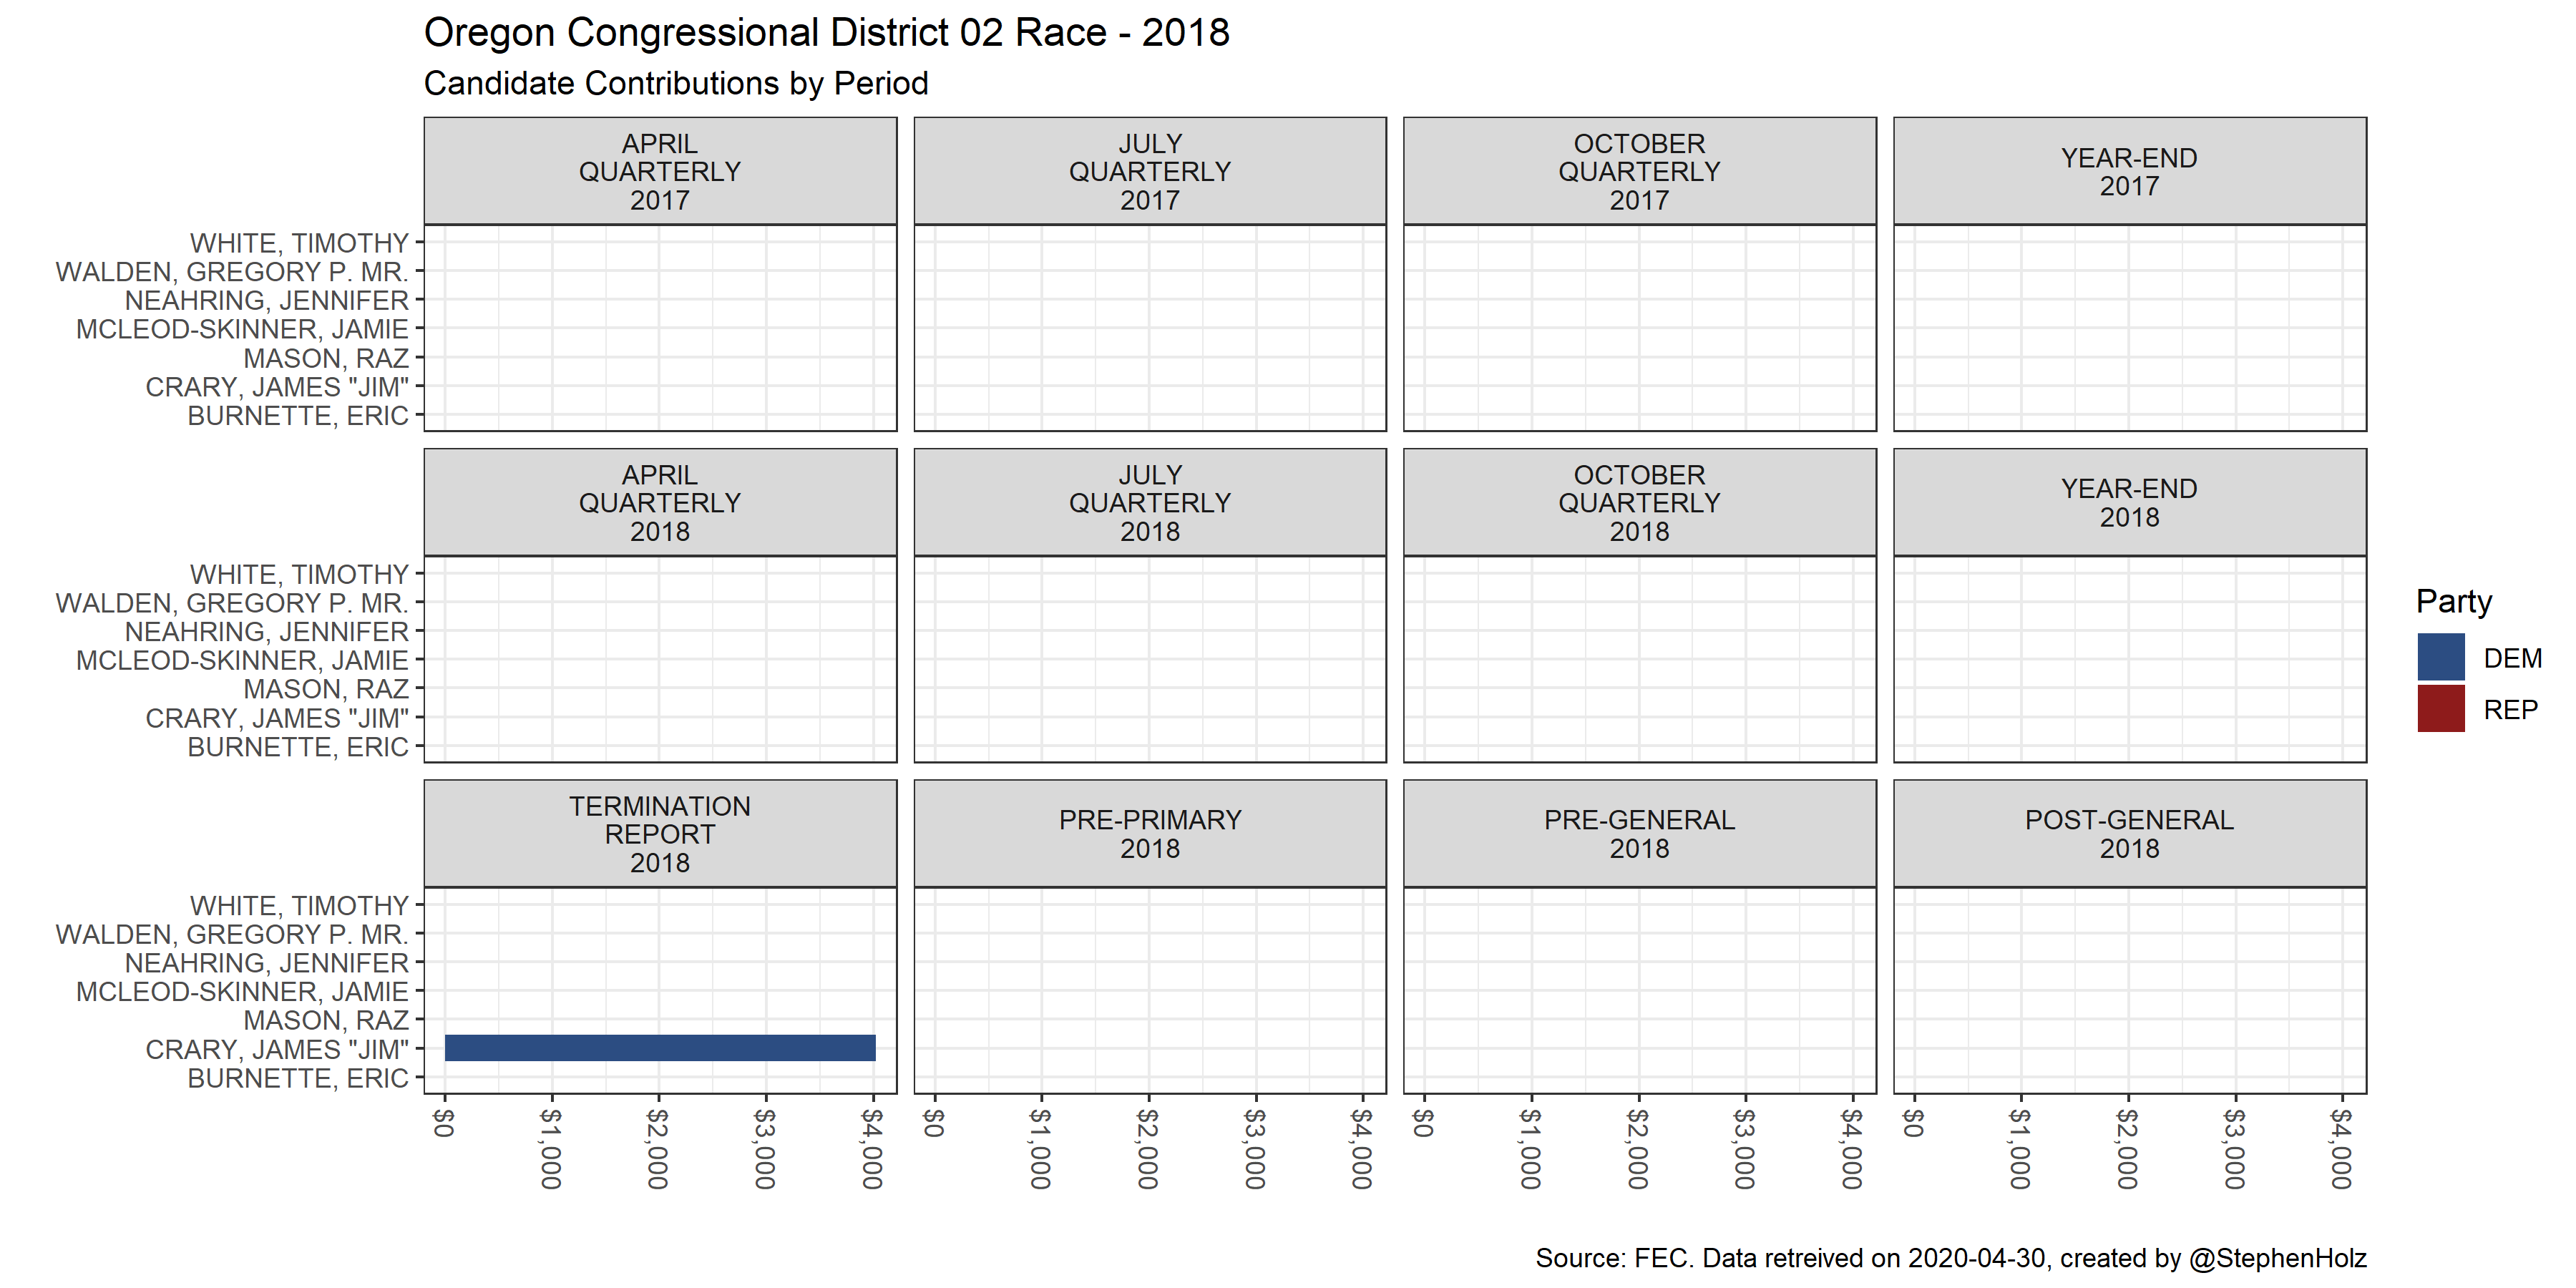Click WHITE, TIMOTHY label in top row
This screenshot has height=1288, width=2576.
299,243
